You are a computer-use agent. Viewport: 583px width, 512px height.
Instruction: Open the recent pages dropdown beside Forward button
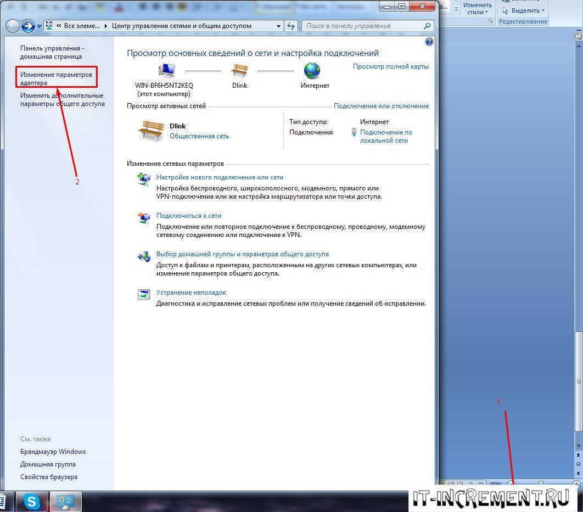(x=39, y=26)
